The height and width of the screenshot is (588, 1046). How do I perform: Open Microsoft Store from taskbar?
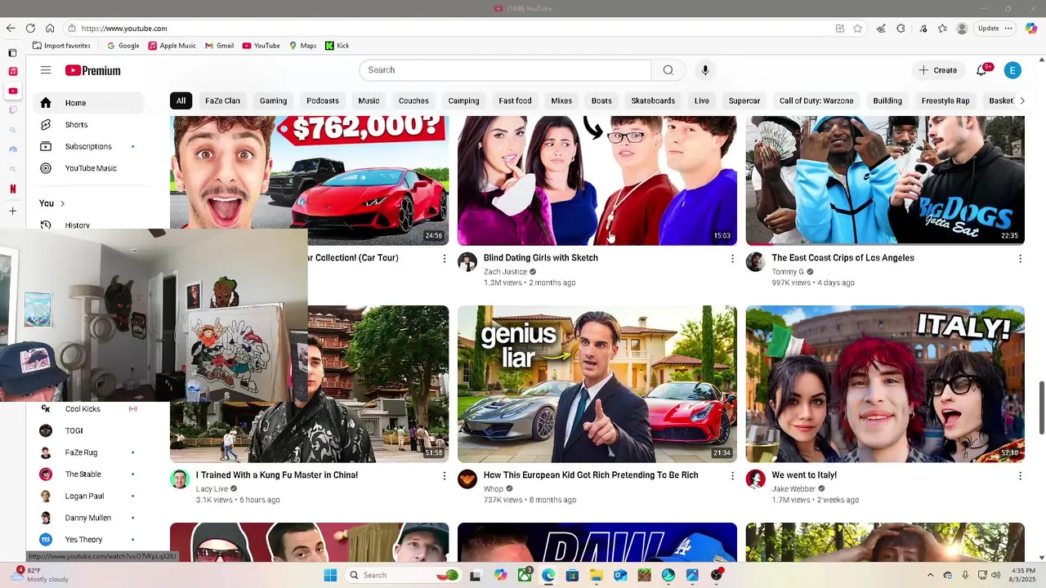pyautogui.click(x=572, y=575)
